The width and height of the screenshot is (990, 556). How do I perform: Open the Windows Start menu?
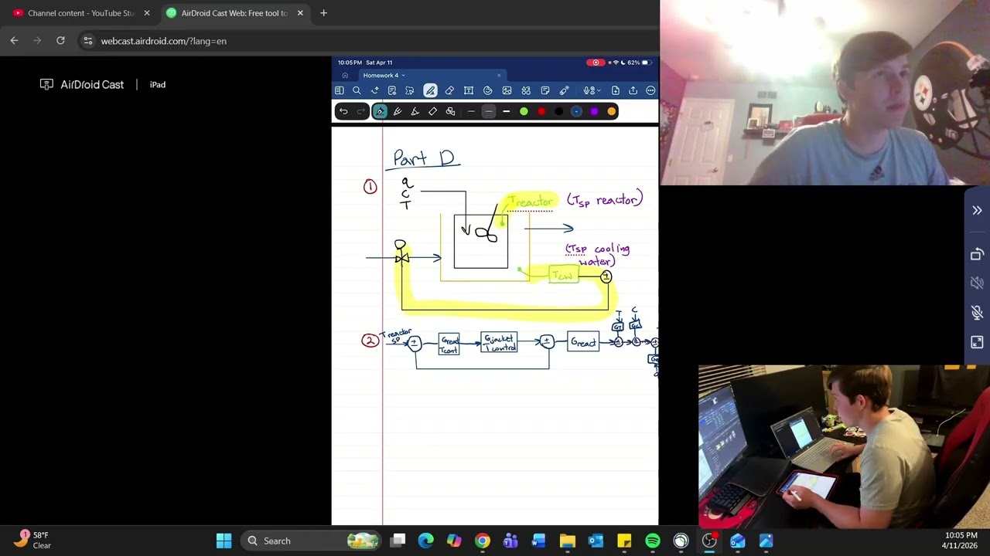[x=224, y=541]
